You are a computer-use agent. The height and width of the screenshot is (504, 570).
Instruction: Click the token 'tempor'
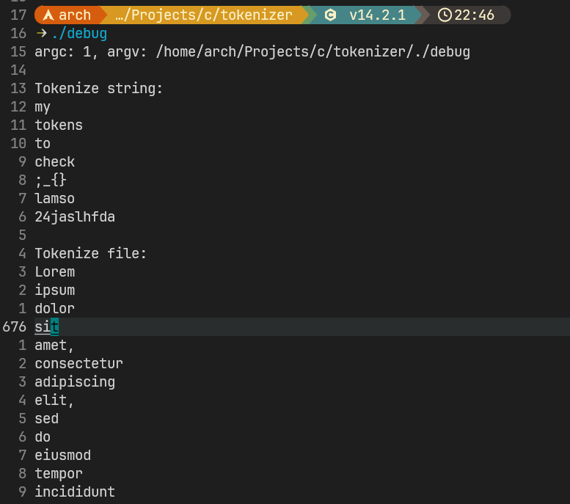click(59, 474)
